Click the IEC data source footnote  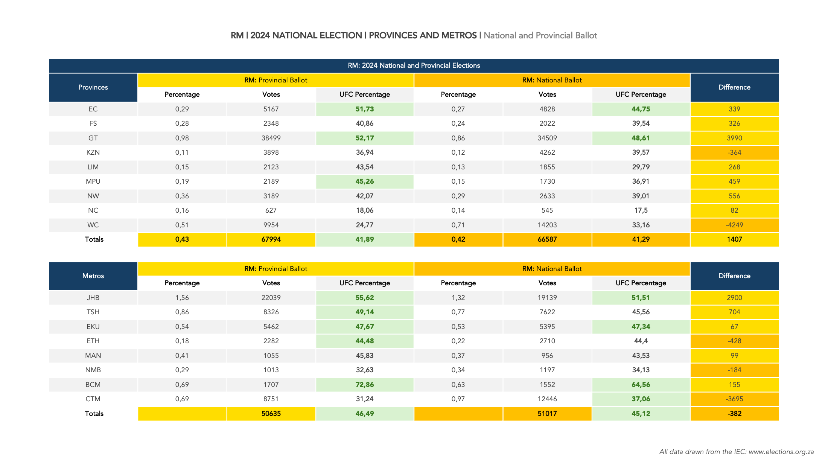pyautogui.click(x=736, y=452)
